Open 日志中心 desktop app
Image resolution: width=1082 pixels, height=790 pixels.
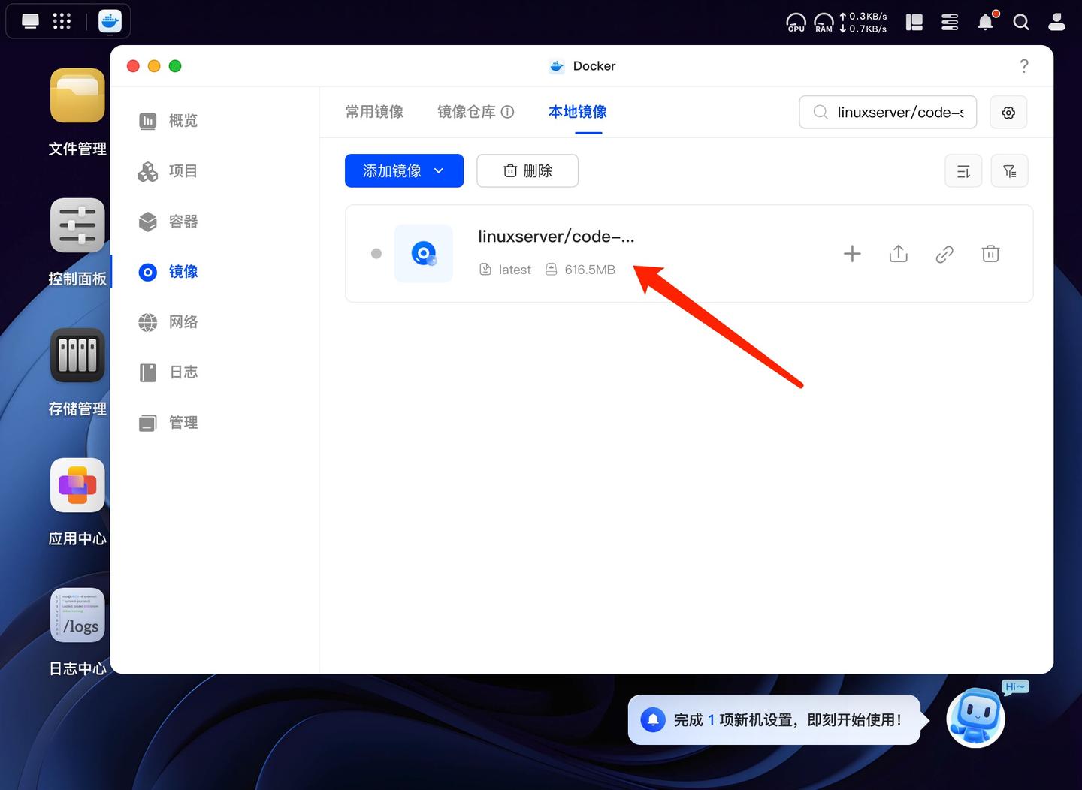pos(77,615)
